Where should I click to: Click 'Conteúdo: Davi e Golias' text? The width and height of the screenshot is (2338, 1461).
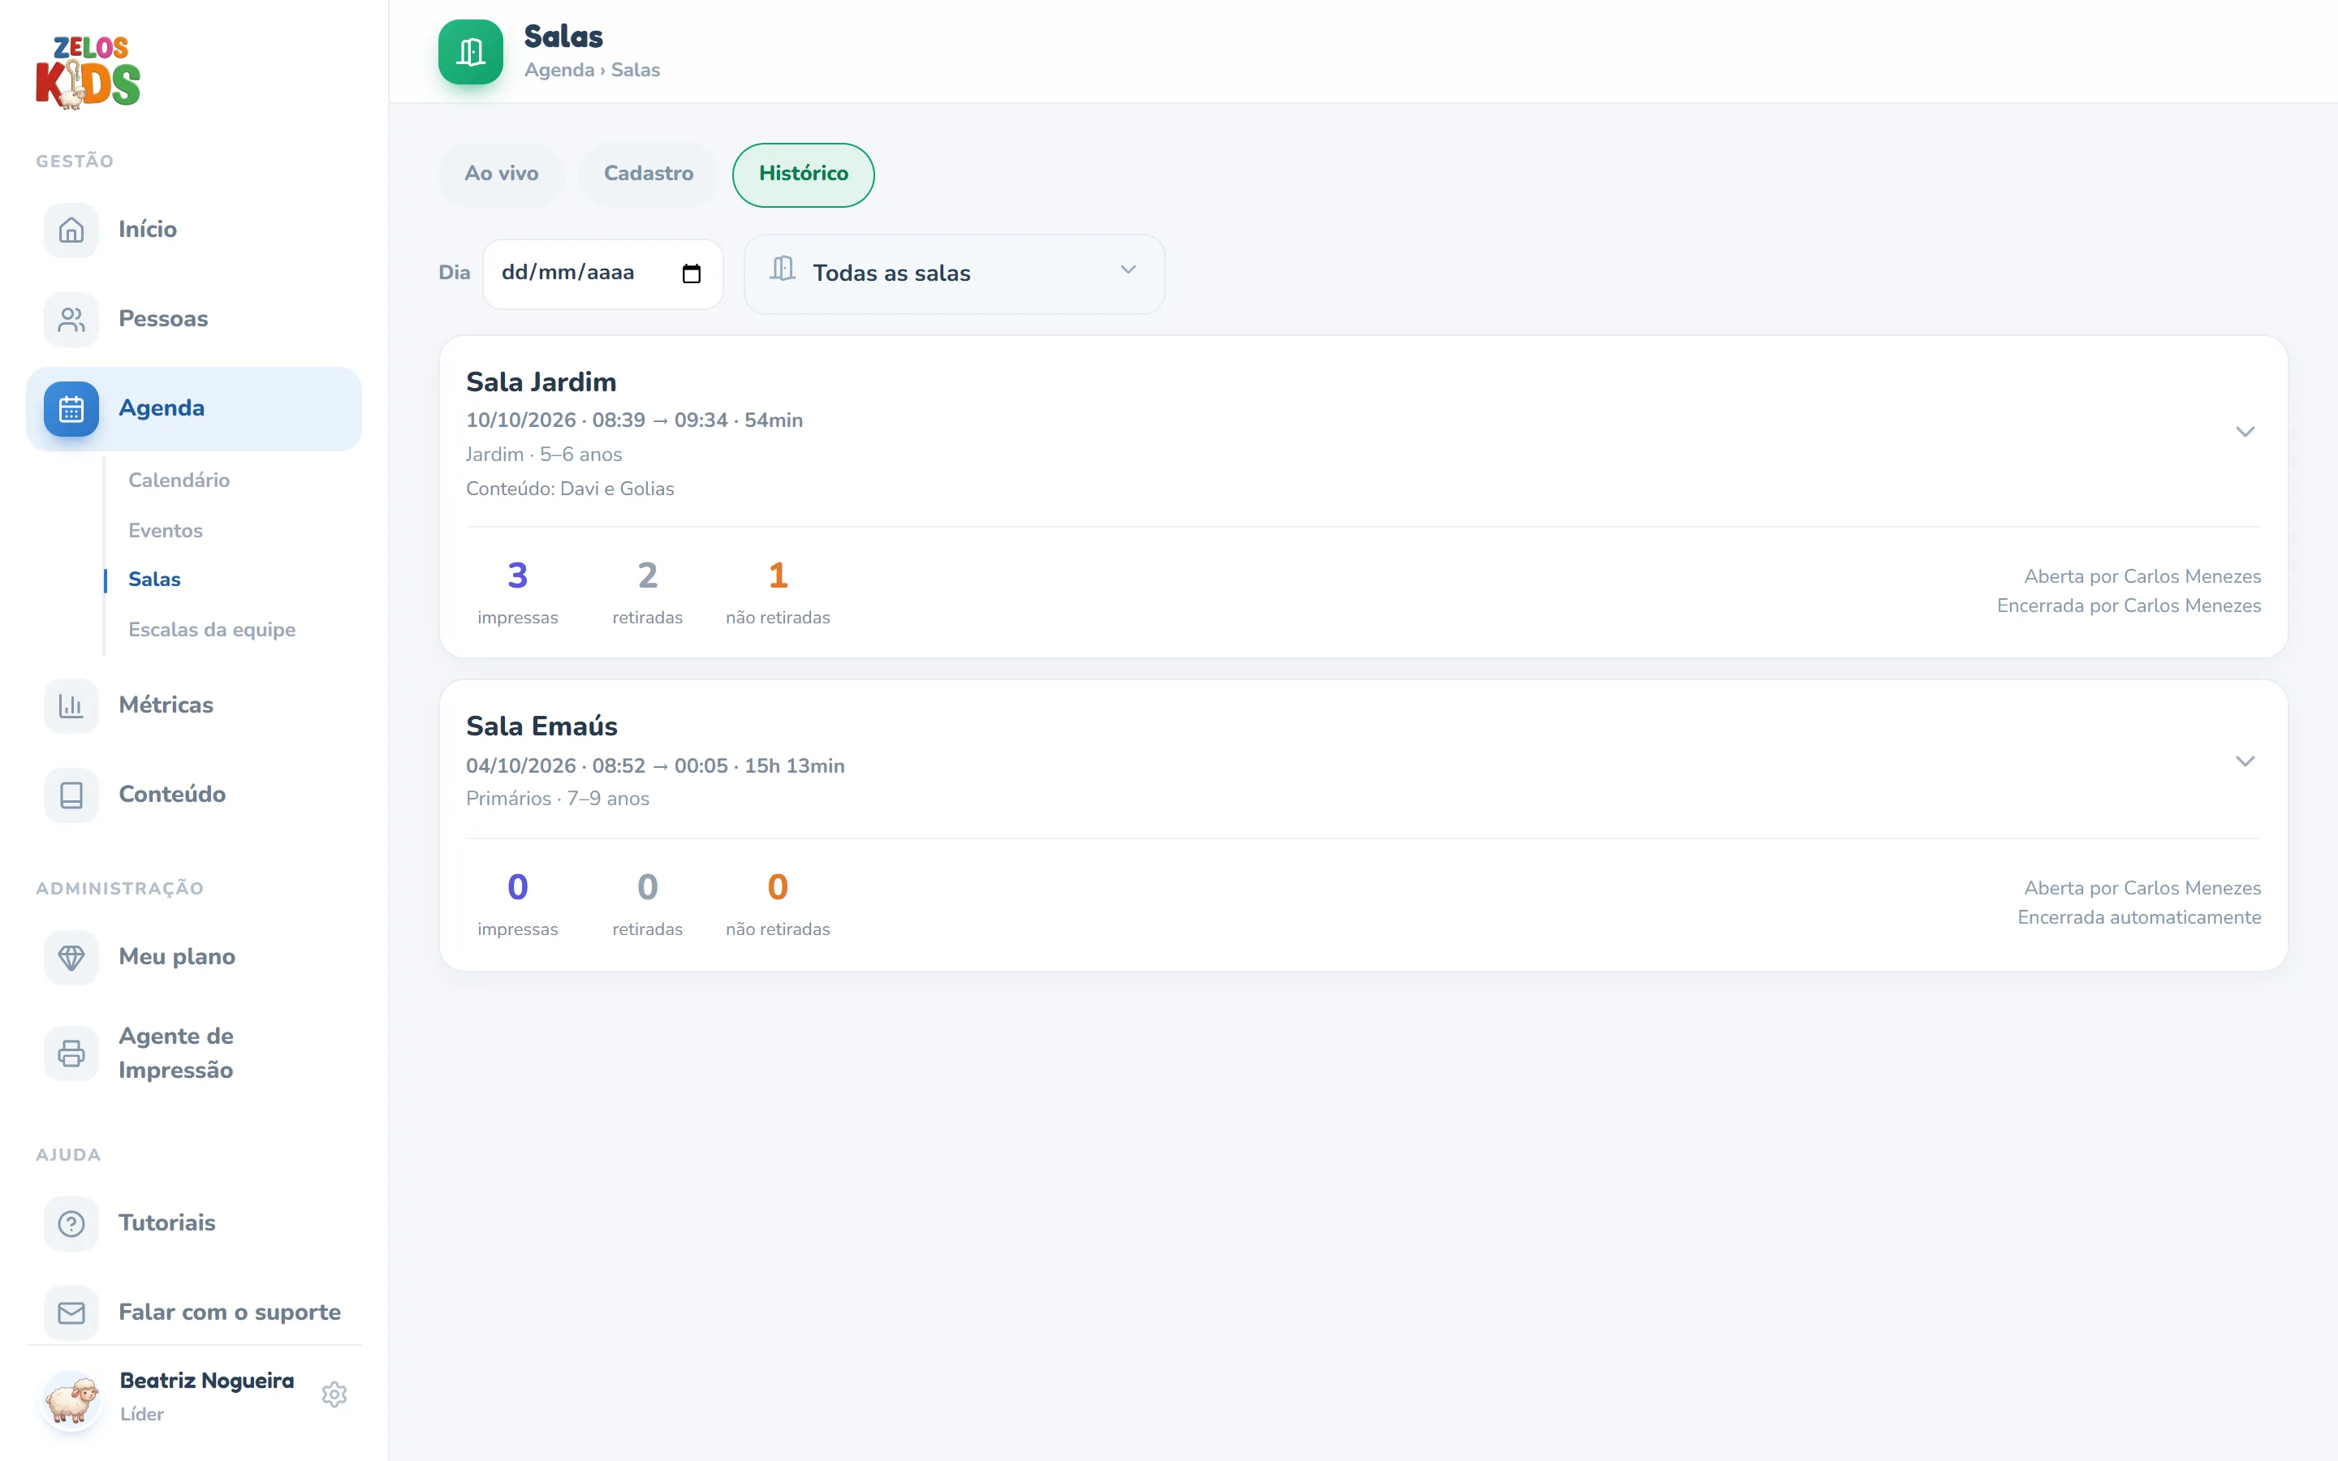pyautogui.click(x=570, y=489)
